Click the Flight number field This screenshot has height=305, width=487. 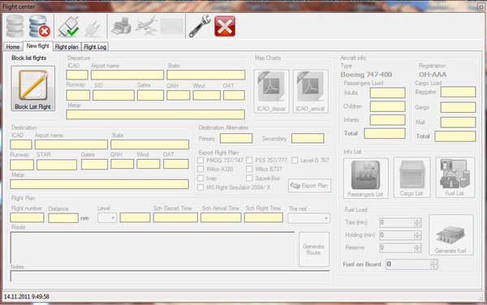click(27, 217)
